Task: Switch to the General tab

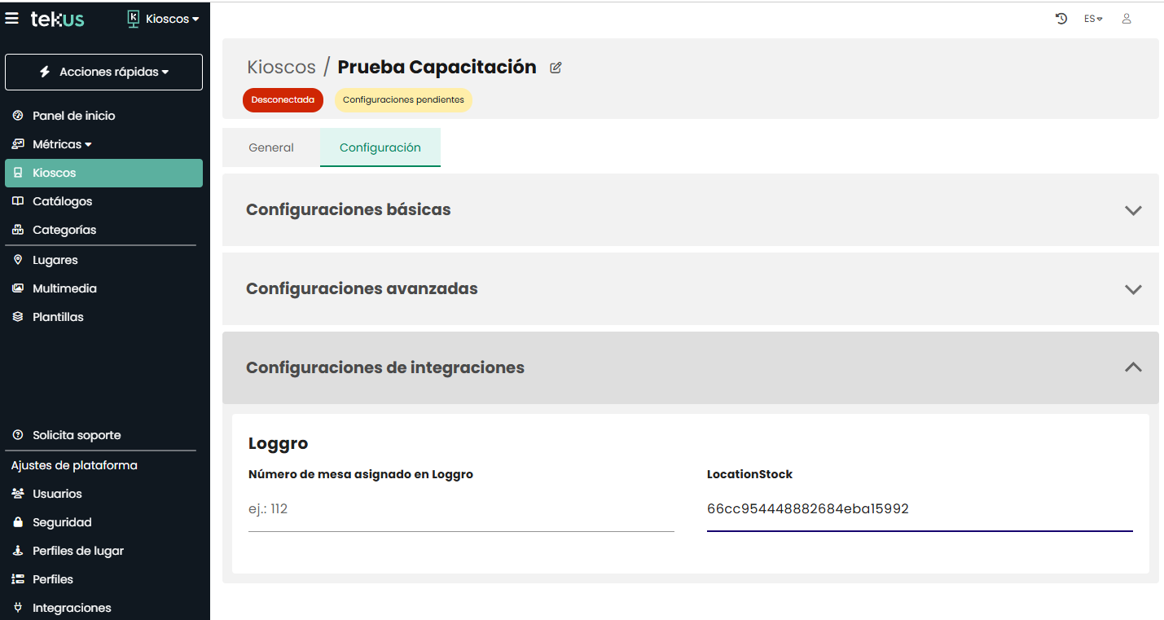Action: (x=271, y=147)
